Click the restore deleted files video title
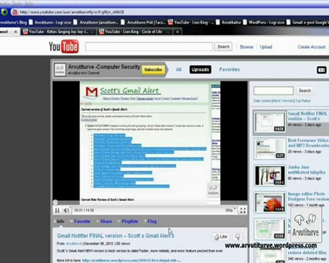The height and width of the screenshot is (263, 329). pyautogui.click(x=307, y=252)
